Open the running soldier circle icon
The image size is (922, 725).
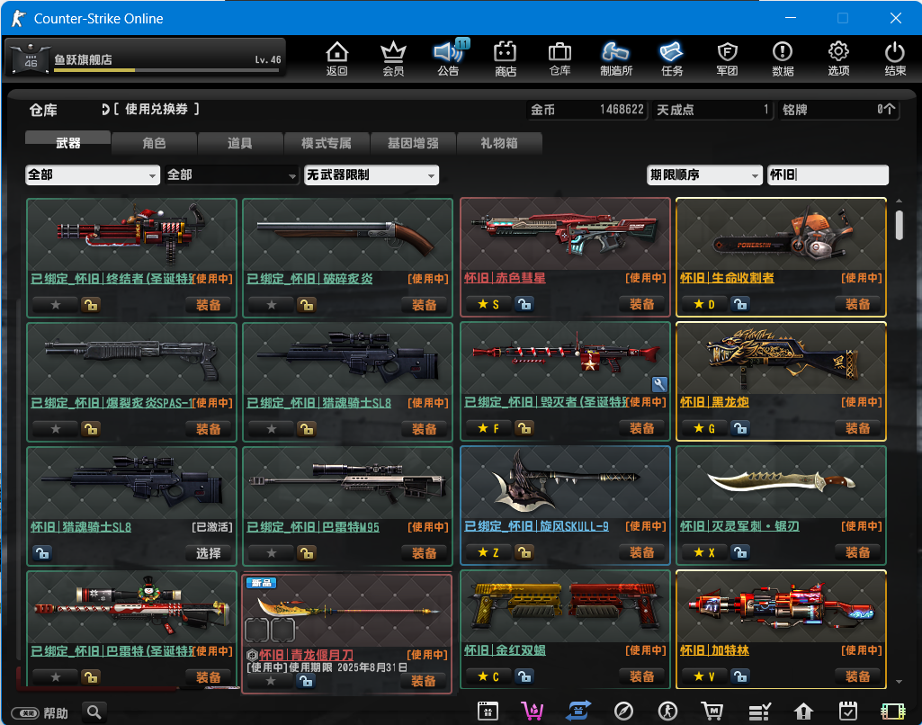667,711
